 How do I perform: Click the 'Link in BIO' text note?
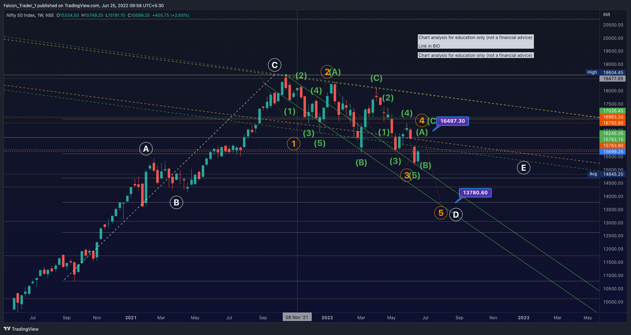pyautogui.click(x=429, y=46)
